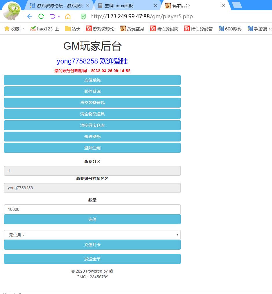
Task: Click the browser back arrow icon
Action: [x=30, y=16]
